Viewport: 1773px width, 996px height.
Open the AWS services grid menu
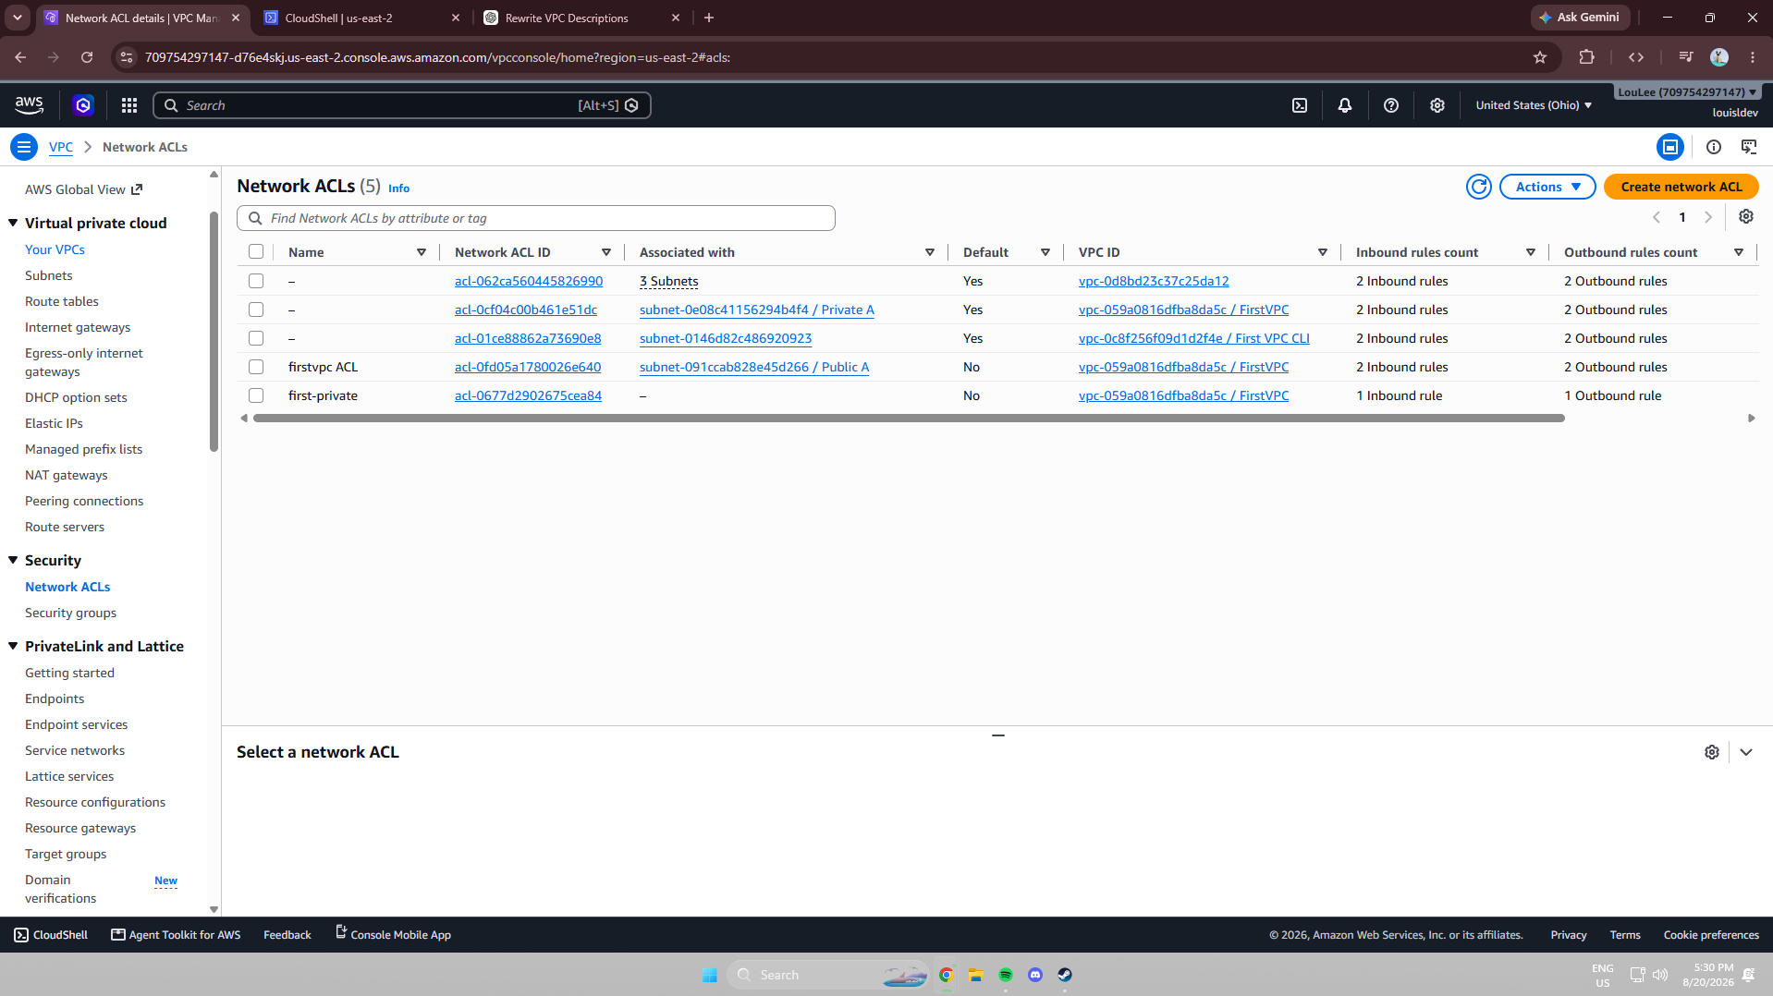click(129, 105)
